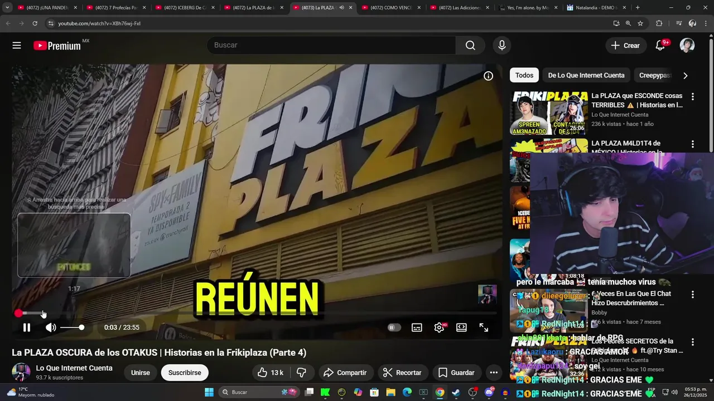Open Windows Start menu
This screenshot has height=401, width=714.
[209, 392]
